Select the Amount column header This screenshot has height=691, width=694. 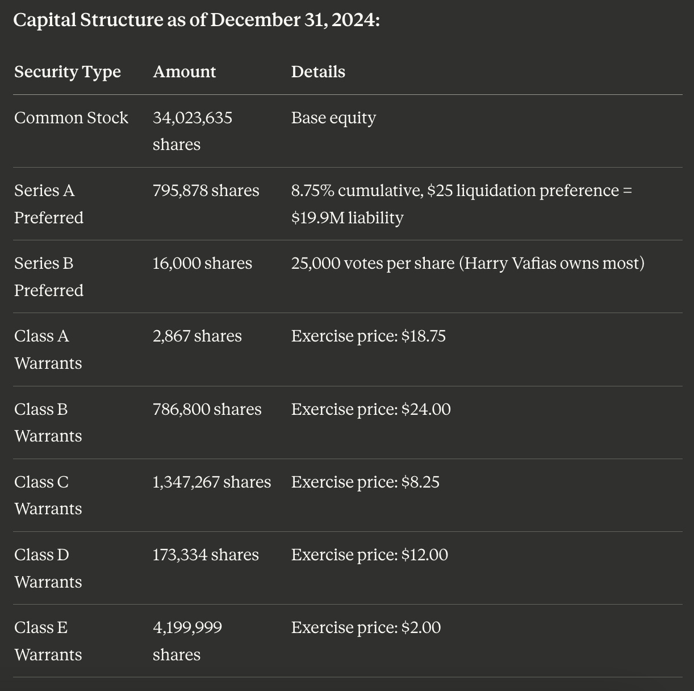(185, 72)
